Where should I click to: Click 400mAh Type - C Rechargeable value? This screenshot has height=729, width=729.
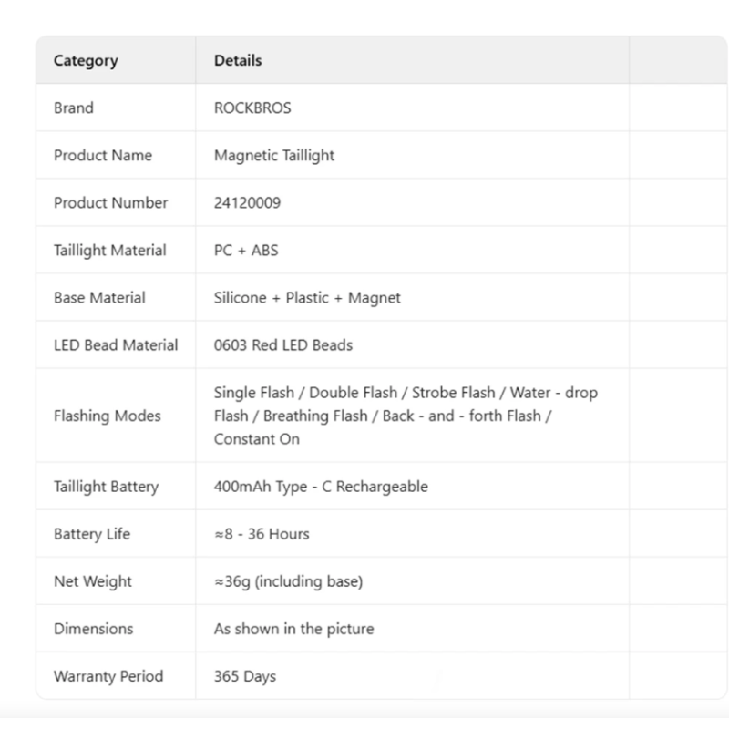click(x=320, y=487)
